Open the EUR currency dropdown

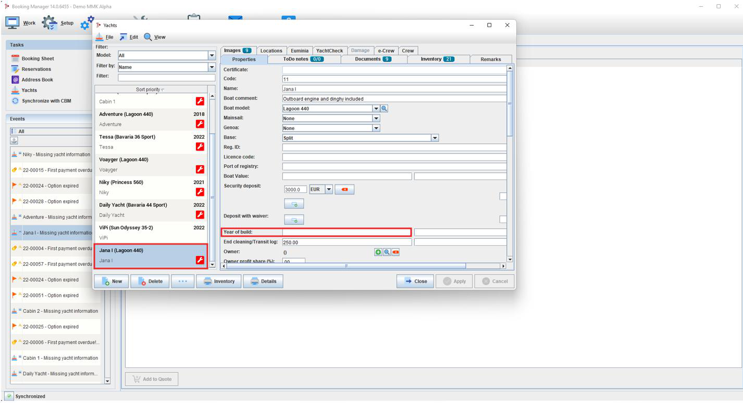(x=329, y=189)
